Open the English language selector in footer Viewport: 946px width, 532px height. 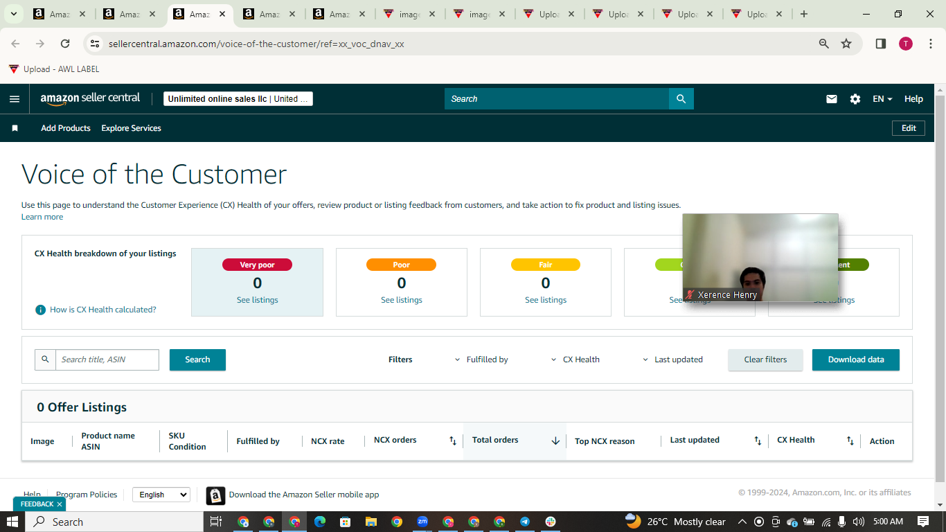tap(161, 495)
